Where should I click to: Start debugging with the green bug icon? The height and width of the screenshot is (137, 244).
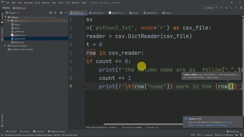tap(226, 8)
